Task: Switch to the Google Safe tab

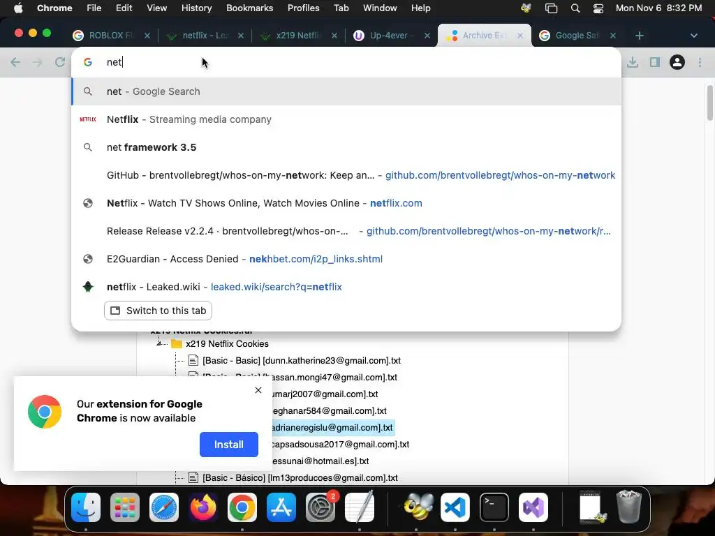Action: pyautogui.click(x=577, y=36)
